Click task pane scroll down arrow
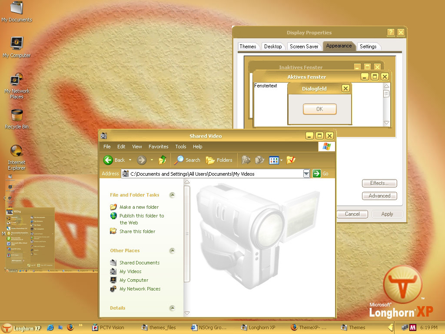Screen dimensions: 445x334 [x=187, y=313]
